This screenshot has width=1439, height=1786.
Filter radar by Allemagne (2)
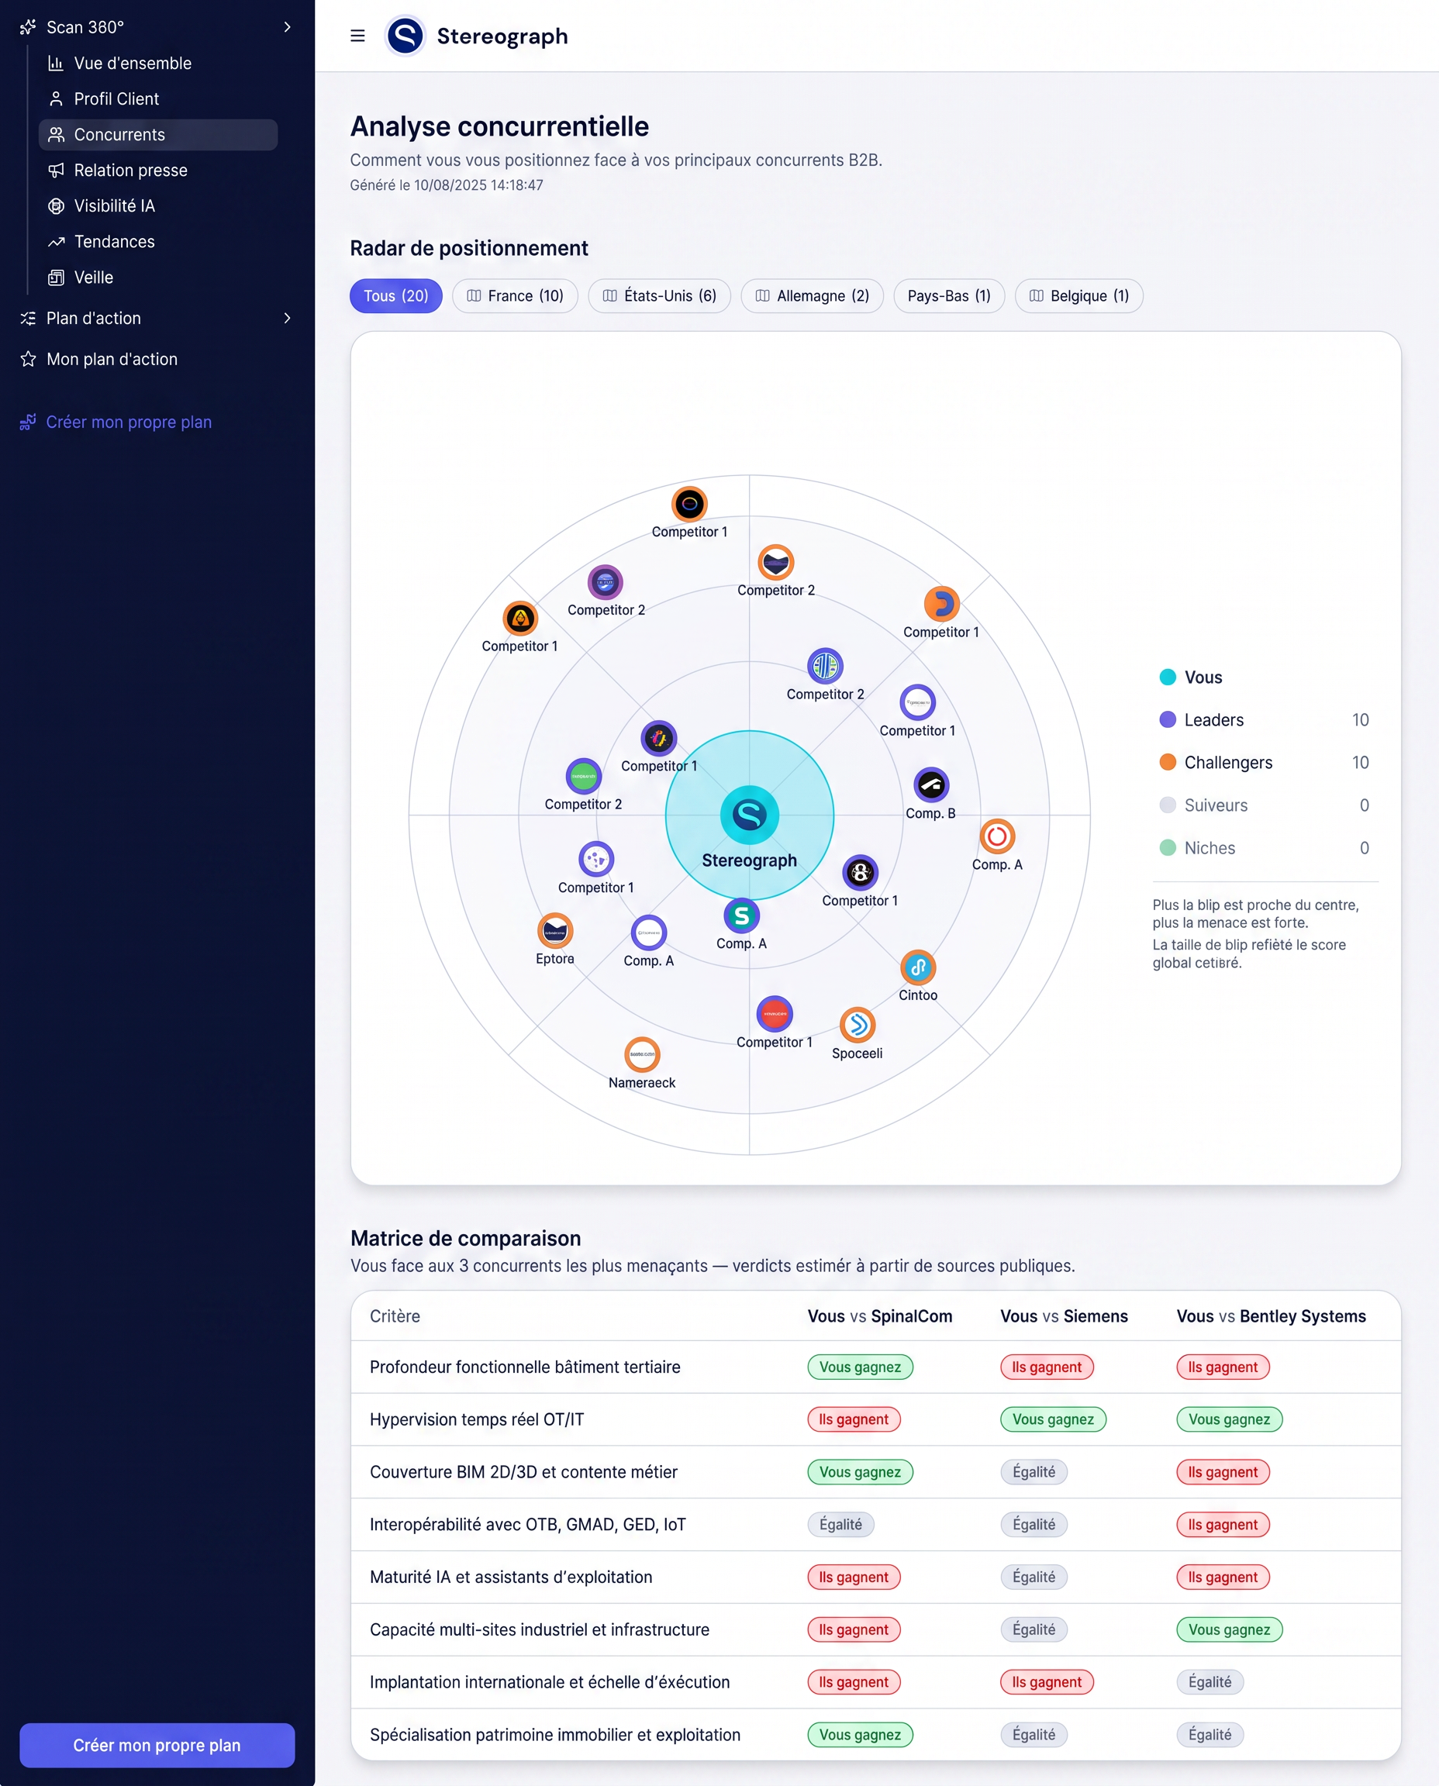click(x=812, y=296)
